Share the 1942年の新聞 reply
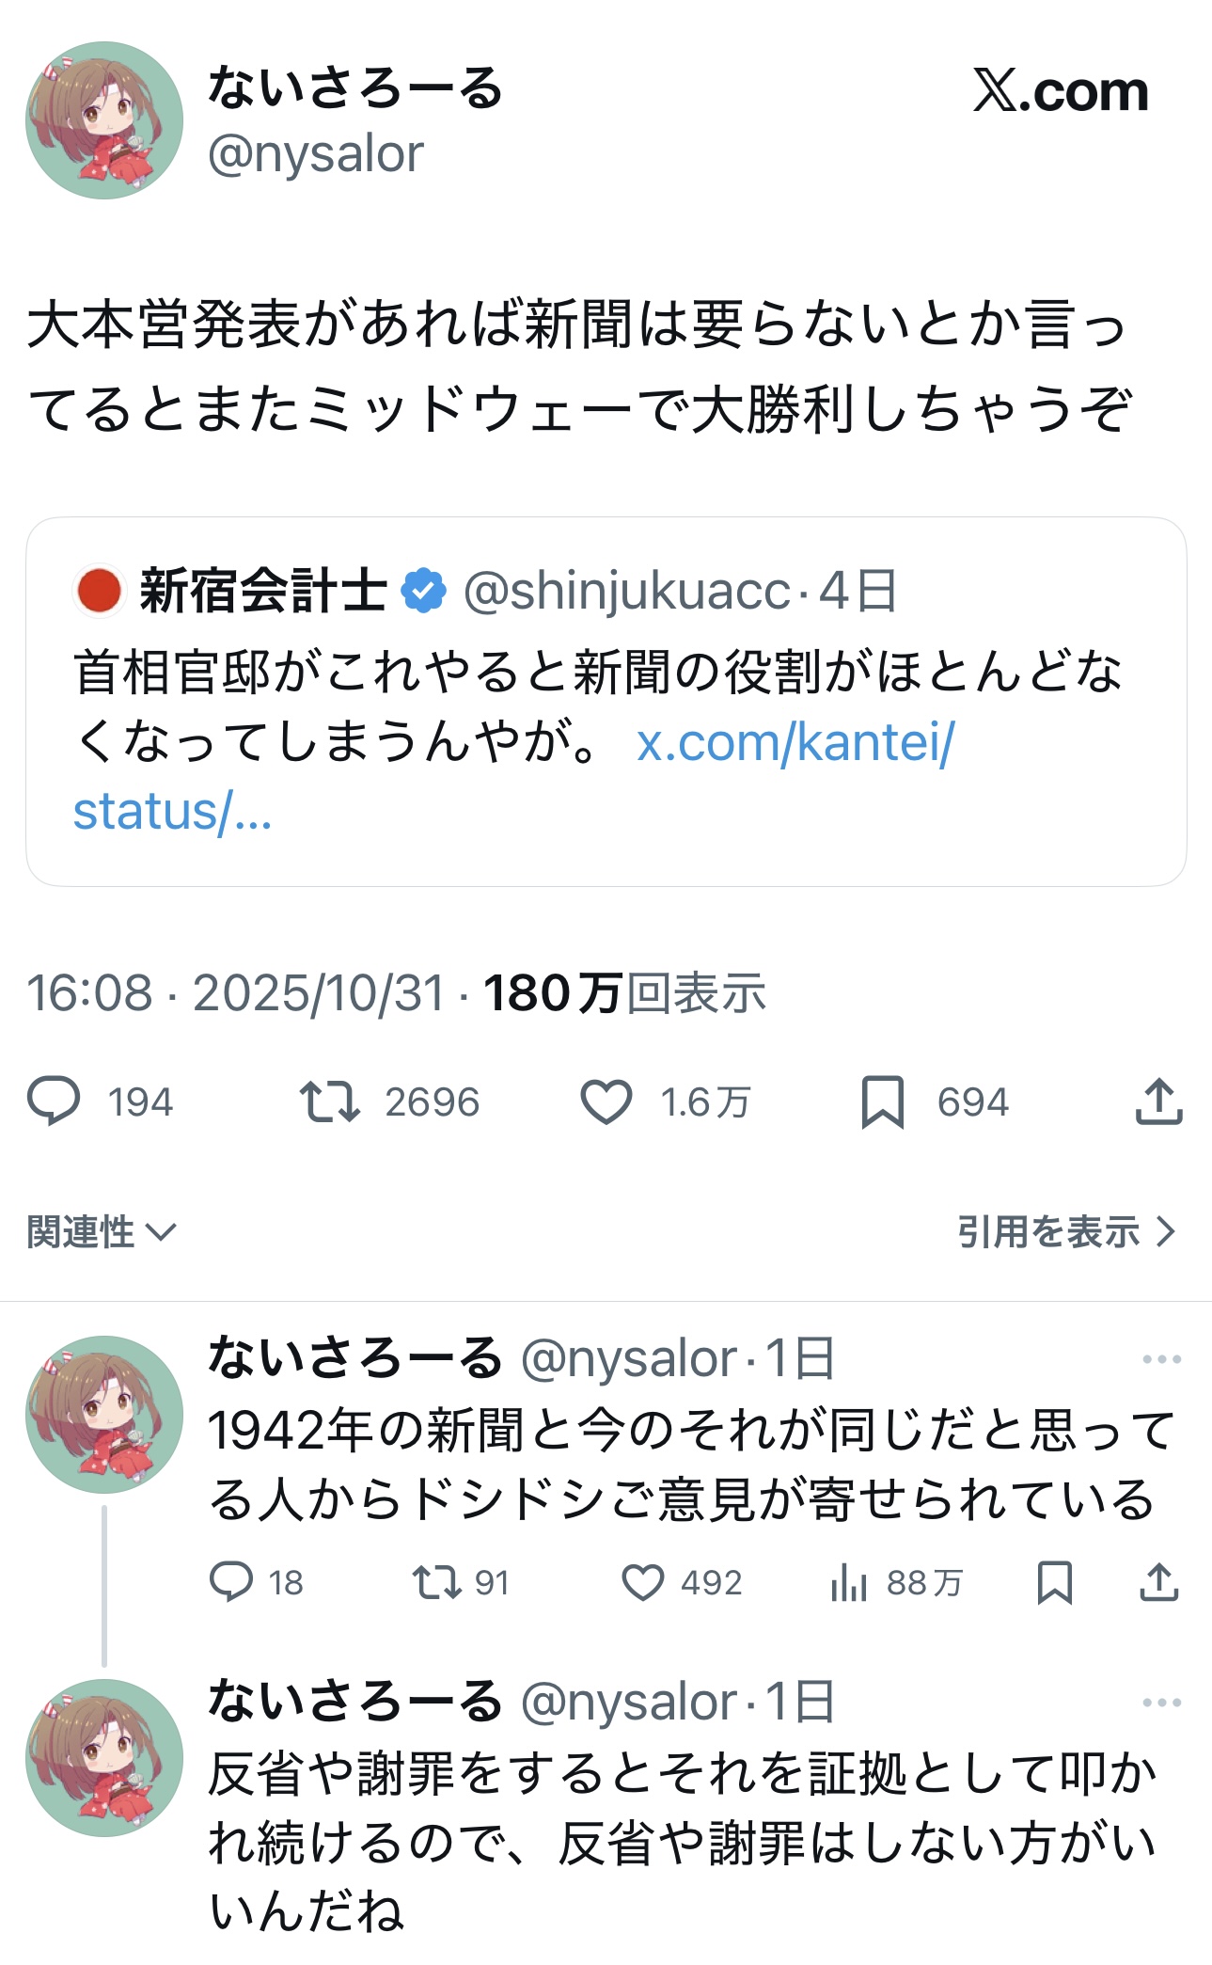 (1158, 1582)
